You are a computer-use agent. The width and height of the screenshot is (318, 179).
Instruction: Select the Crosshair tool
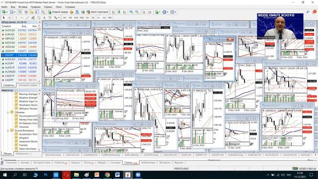point(9,18)
